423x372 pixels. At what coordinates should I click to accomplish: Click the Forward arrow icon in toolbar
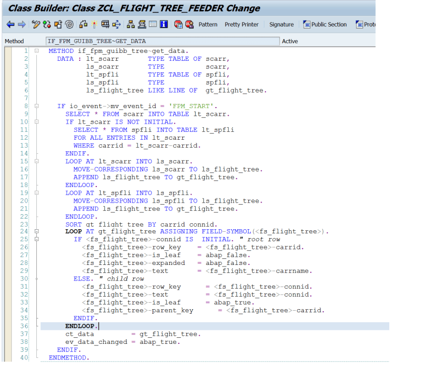[x=21, y=24]
